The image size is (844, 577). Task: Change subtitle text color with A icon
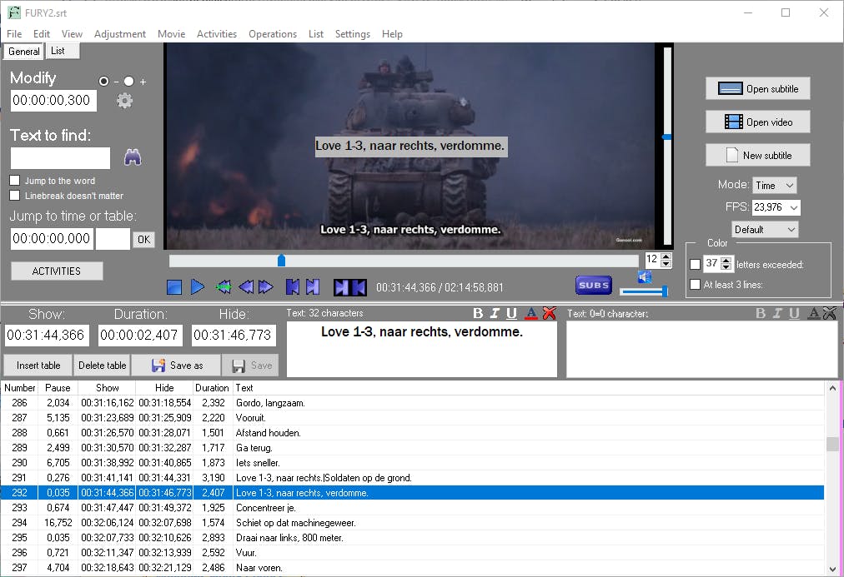coord(530,313)
